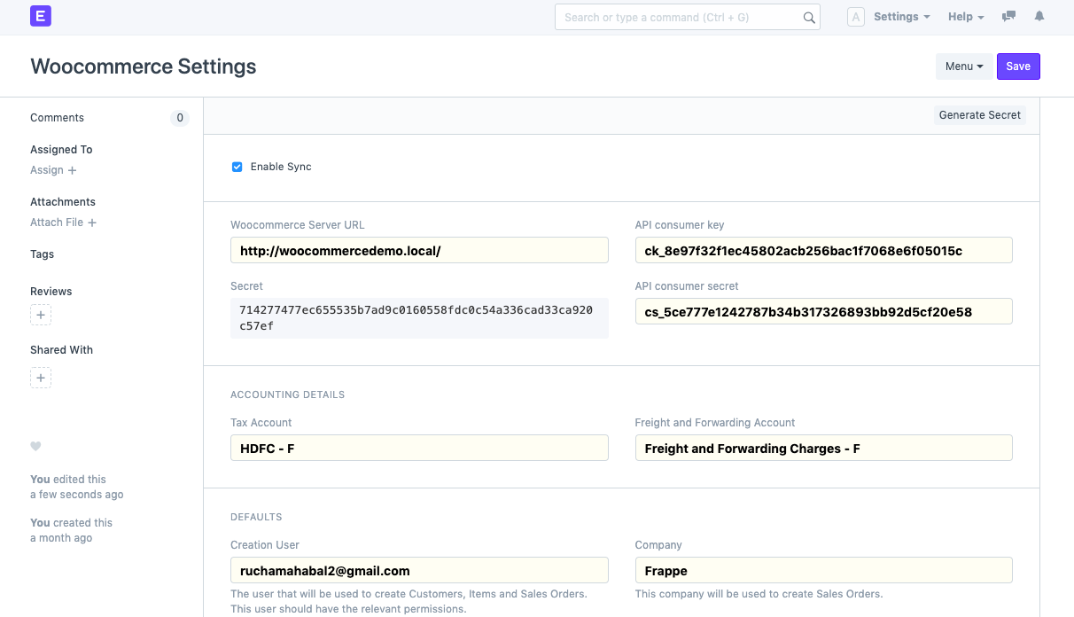The image size is (1074, 617).
Task: Click the E app logo icon
Action: click(x=40, y=16)
